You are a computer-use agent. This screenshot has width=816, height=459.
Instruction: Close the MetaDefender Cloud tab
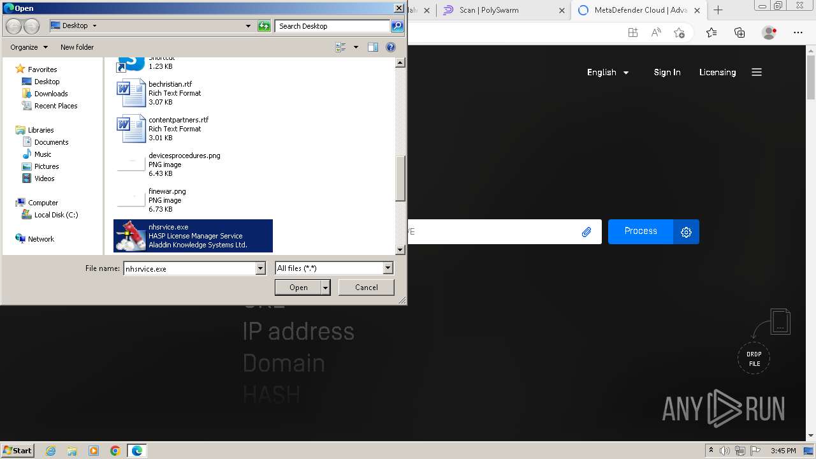pyautogui.click(x=697, y=10)
